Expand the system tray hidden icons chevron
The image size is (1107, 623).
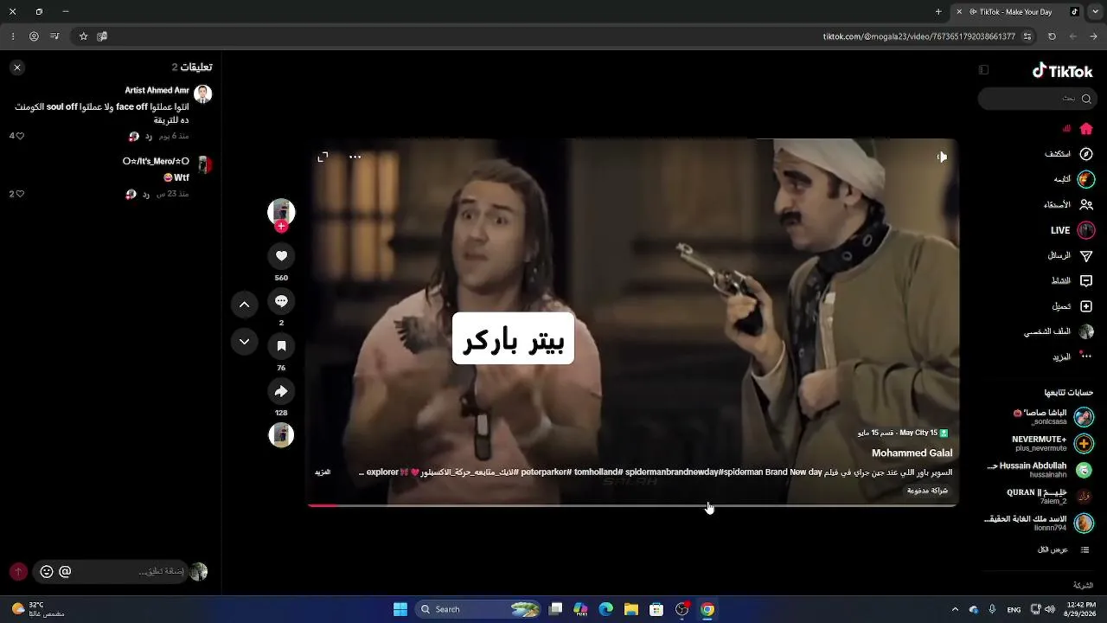955,609
